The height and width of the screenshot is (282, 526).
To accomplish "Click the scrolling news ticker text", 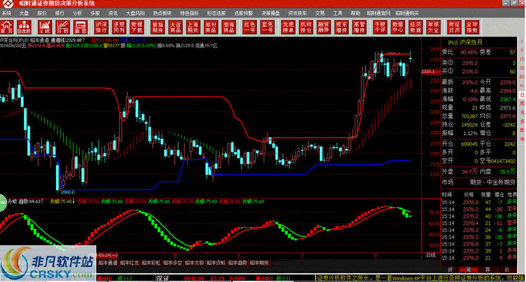I will pyautogui.click(x=420, y=278).
